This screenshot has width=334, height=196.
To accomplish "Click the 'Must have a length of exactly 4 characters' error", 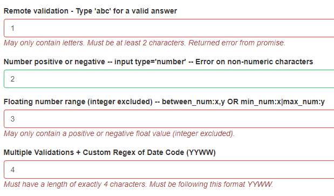I will [75, 184].
